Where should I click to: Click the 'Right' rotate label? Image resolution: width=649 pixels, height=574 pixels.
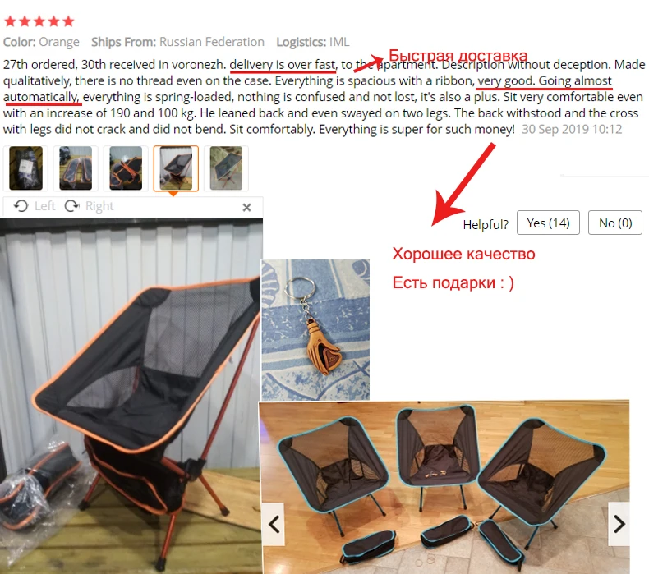tap(99, 205)
